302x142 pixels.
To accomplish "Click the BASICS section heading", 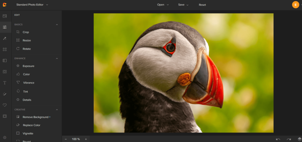I will coord(19,25).
